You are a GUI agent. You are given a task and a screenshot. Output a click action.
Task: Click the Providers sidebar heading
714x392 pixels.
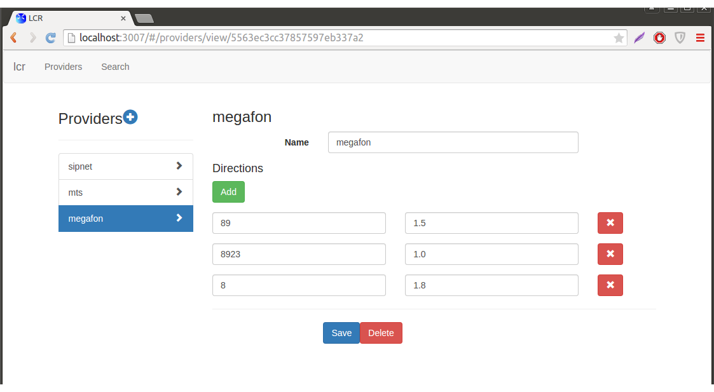tap(90, 119)
